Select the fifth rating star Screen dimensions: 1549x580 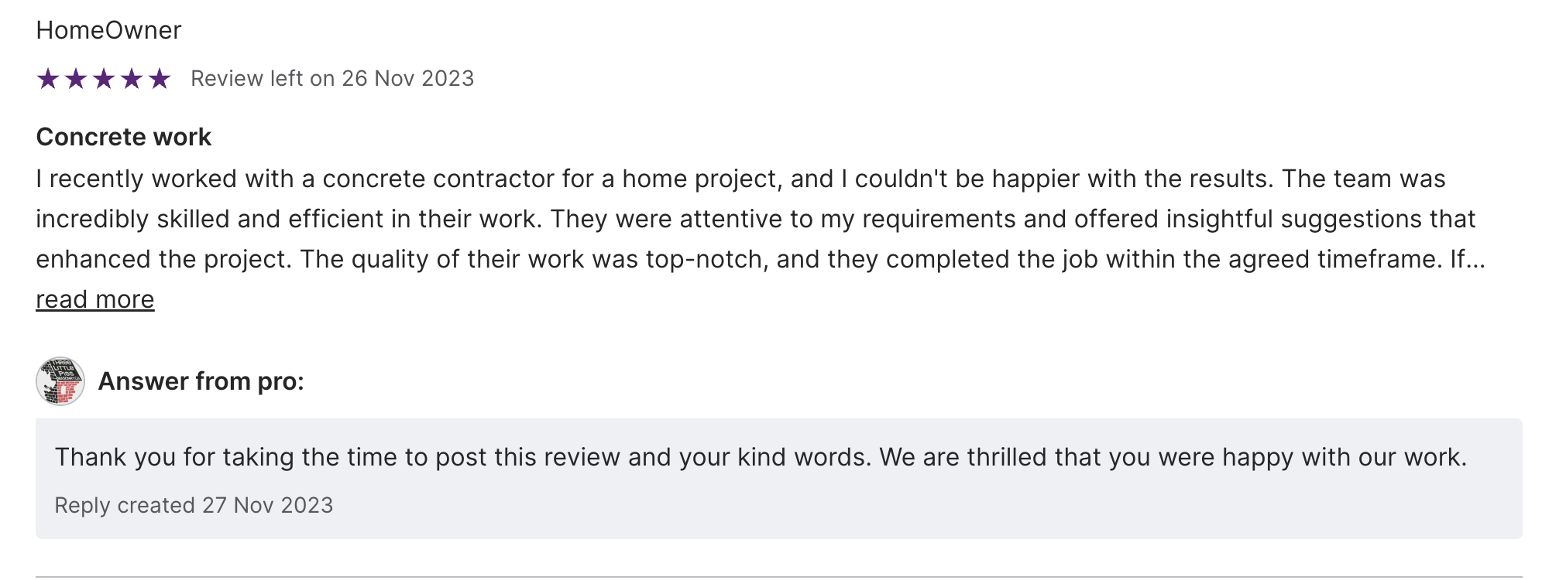coord(160,79)
